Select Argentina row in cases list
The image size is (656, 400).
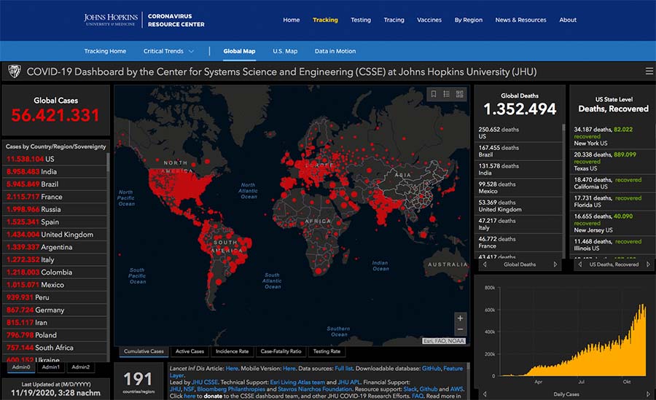point(55,247)
